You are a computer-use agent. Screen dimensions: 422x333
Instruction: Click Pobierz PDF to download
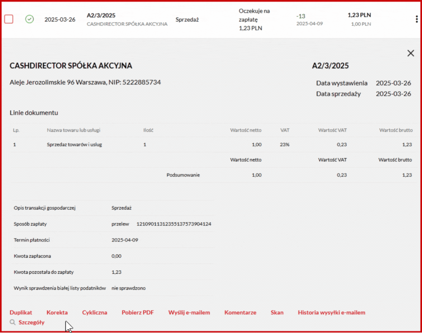[138, 312]
